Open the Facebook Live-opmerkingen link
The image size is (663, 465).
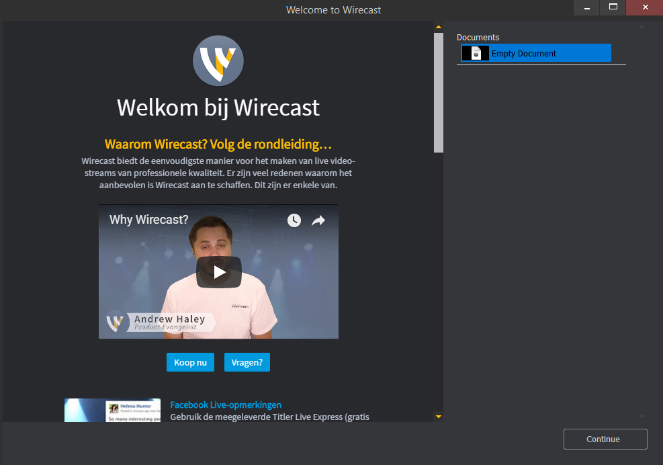226,405
